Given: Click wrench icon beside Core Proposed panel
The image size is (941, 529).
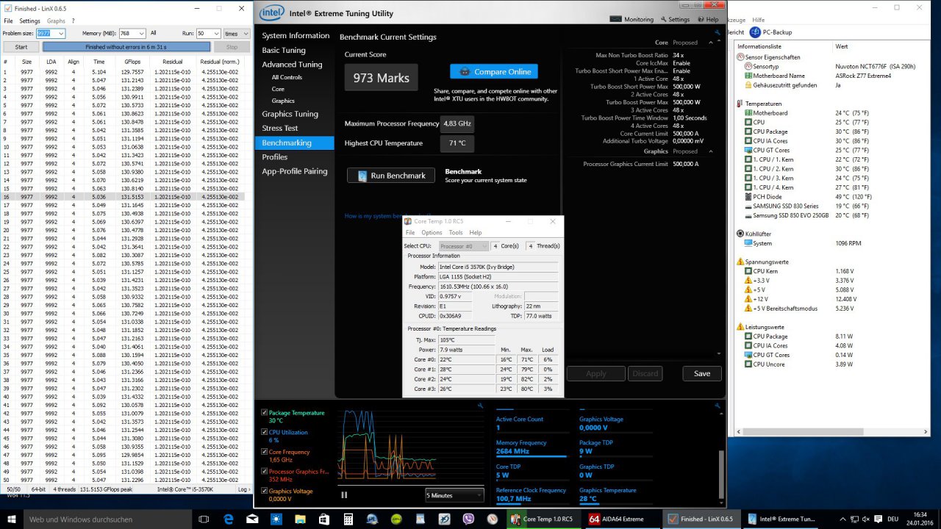Looking at the screenshot, I should click(718, 32).
